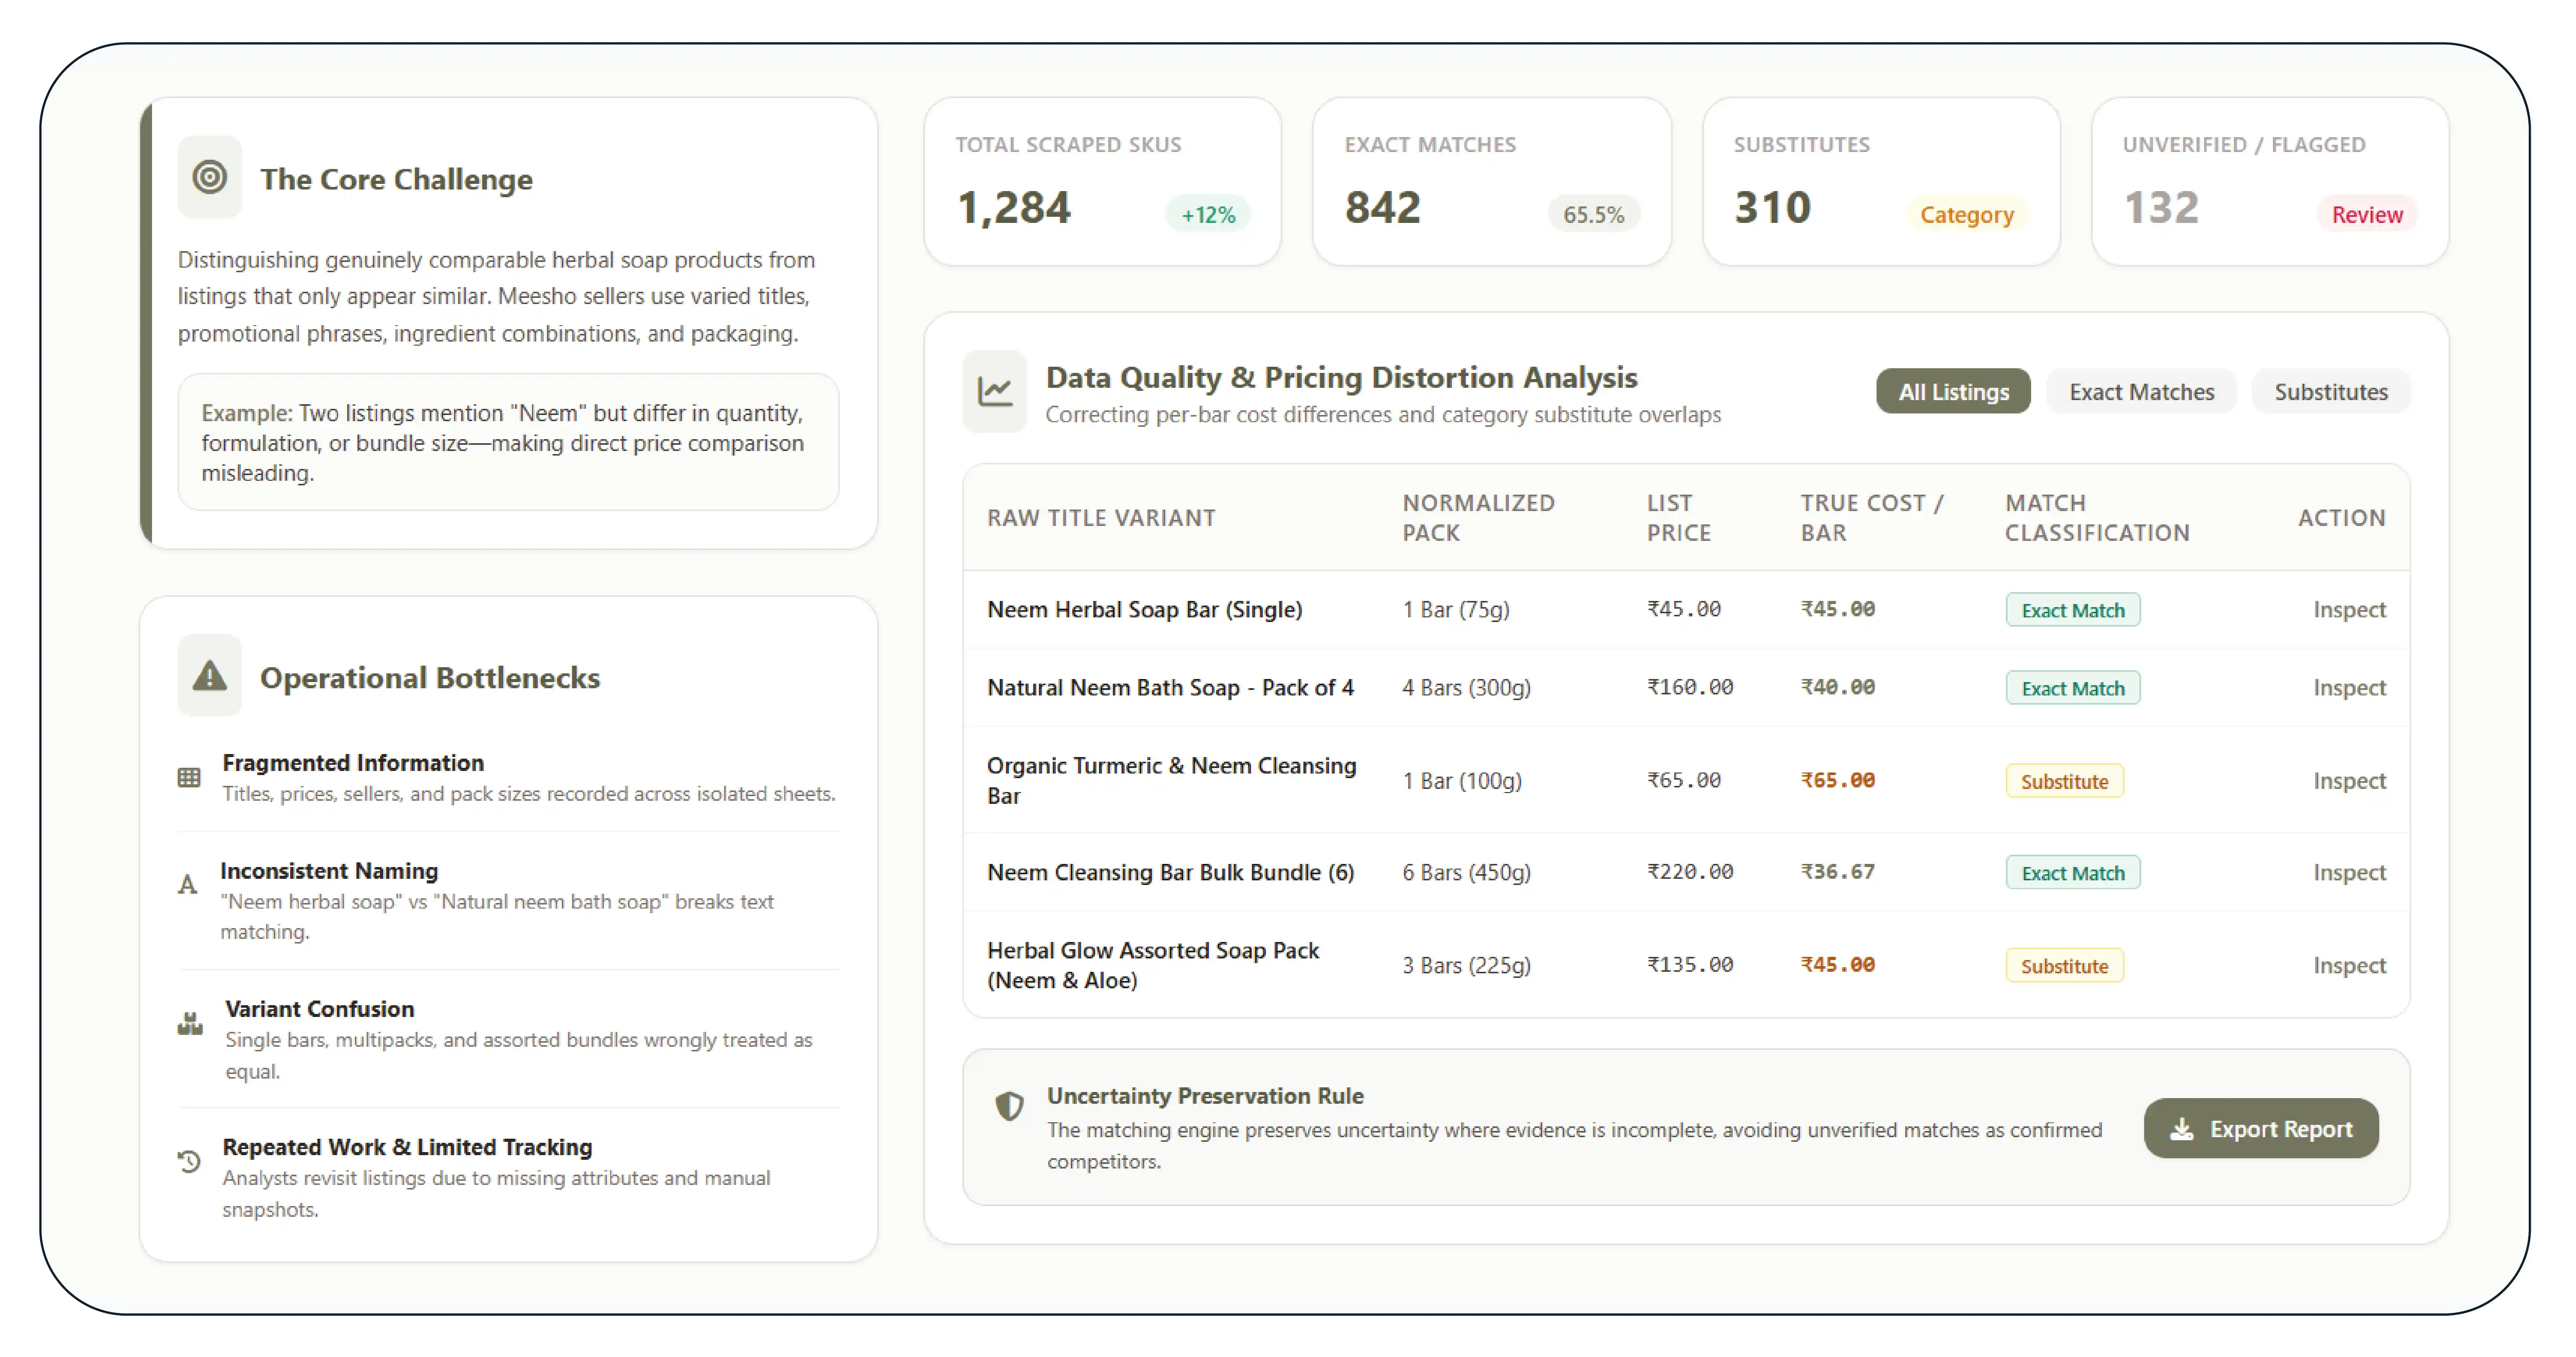Click the 65.5% badge on Exact Matches card
The image size is (2576, 1357).
click(1594, 214)
